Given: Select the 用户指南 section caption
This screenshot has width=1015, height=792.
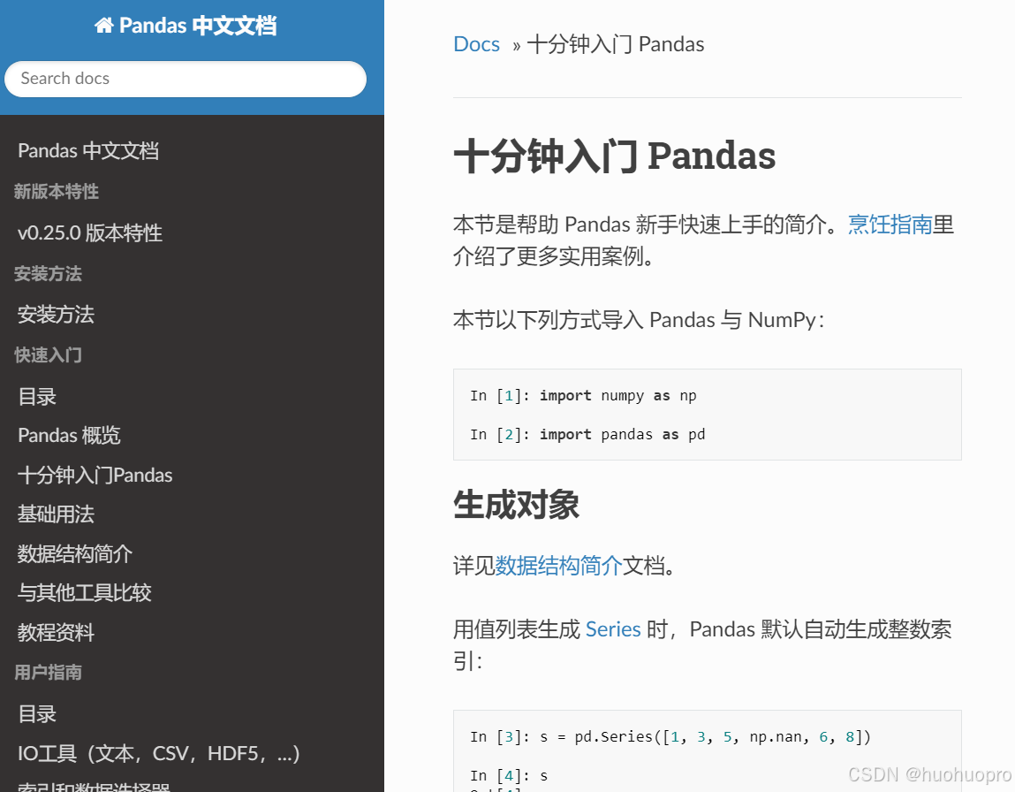Looking at the screenshot, I should point(48,672).
